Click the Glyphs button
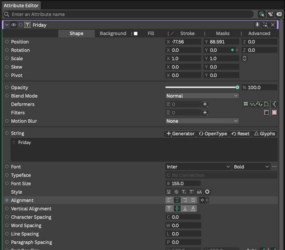This screenshot has width=285, height=250. pyautogui.click(x=264, y=134)
